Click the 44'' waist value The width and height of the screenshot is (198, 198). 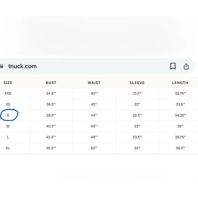pos(94,115)
